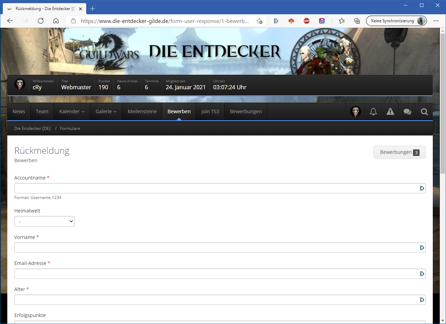Screen dimensions: 446x324
Task: Click the Keine Synchronisierung profile button
Action: click(396, 21)
